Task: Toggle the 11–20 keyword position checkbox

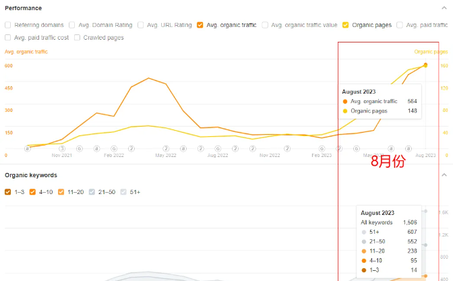Action: pos(61,192)
